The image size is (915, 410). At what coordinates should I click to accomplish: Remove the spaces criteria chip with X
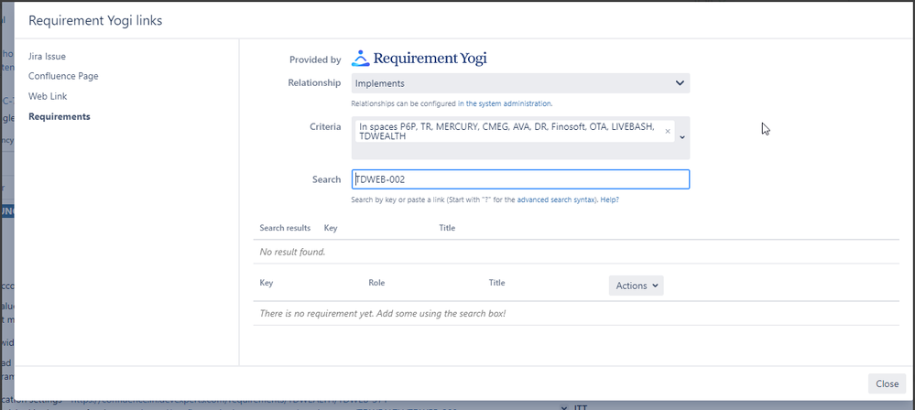668,131
